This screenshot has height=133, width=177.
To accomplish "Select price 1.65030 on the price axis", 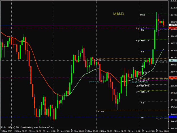I will (x=173, y=107).
